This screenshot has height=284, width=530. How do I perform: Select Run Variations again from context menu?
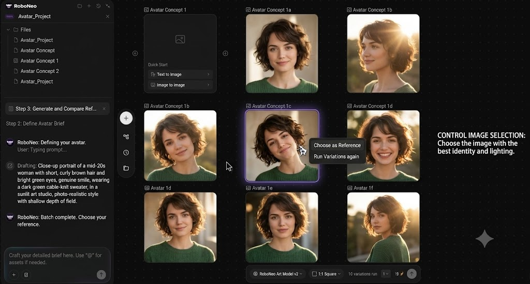click(336, 157)
